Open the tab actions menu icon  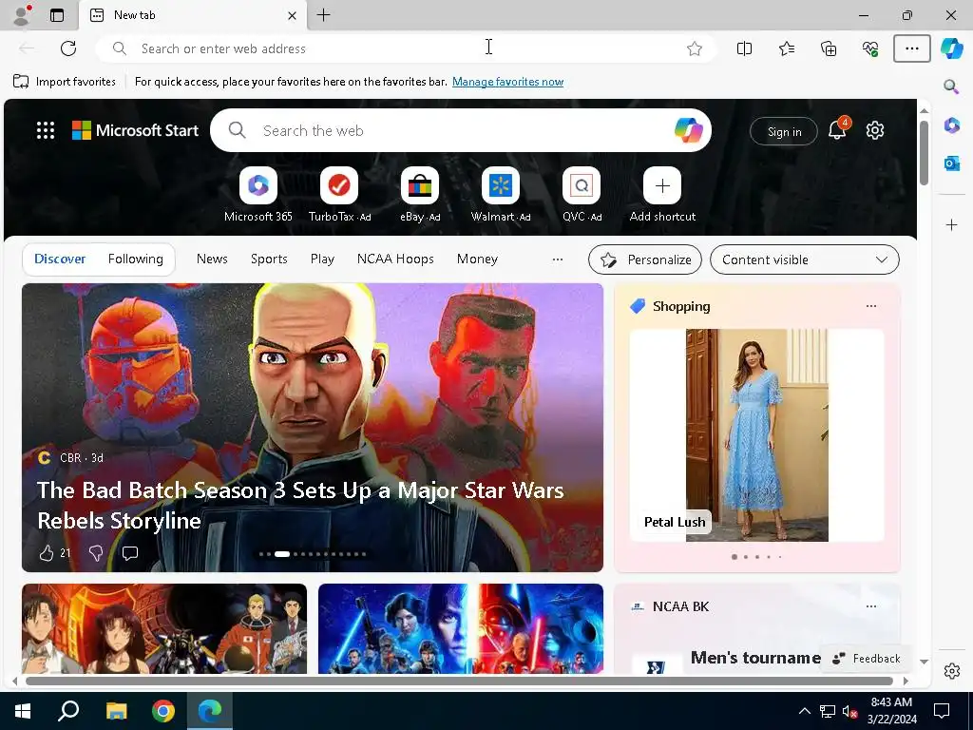[57, 15]
